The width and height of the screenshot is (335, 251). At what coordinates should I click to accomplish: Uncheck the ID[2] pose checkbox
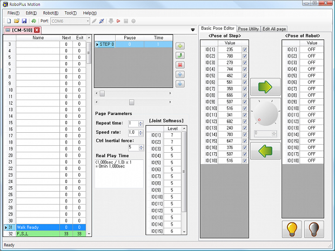[x=245, y=56]
